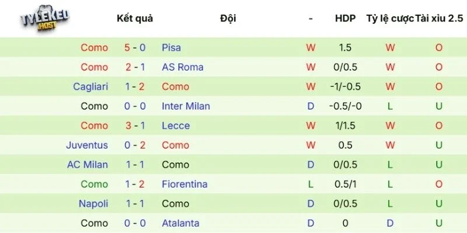Click the Kết quả column header
The width and height of the screenshot is (467, 233).
[135, 18]
